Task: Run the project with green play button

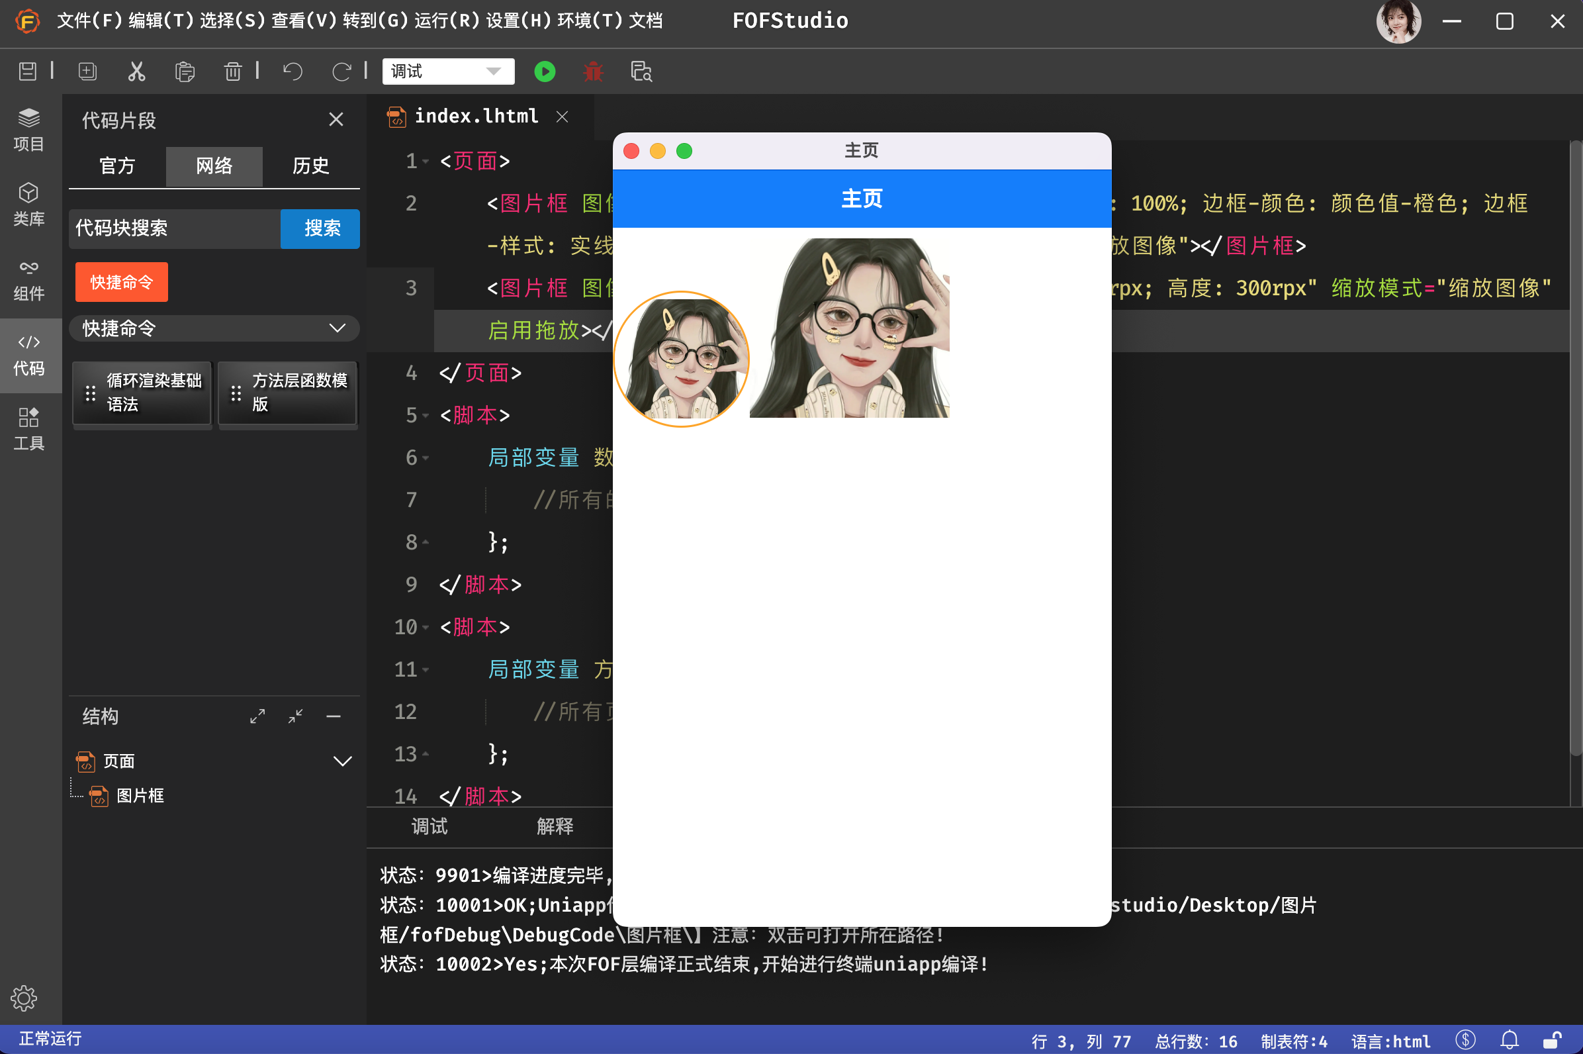Action: (544, 72)
